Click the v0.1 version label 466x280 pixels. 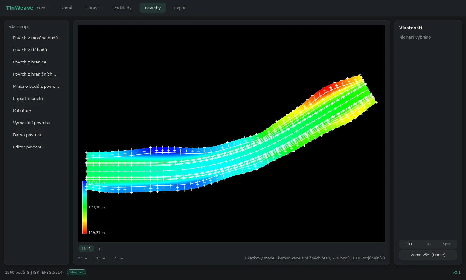click(457, 272)
